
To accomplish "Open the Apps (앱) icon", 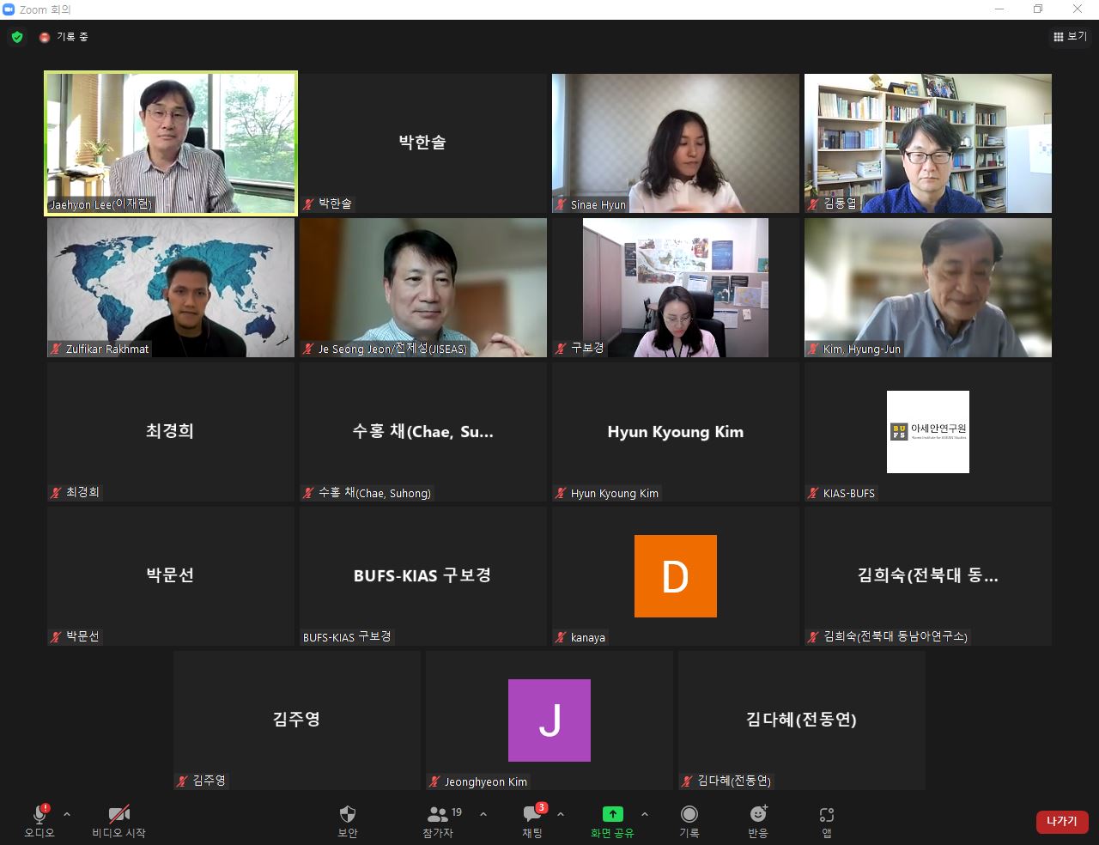I will (826, 815).
